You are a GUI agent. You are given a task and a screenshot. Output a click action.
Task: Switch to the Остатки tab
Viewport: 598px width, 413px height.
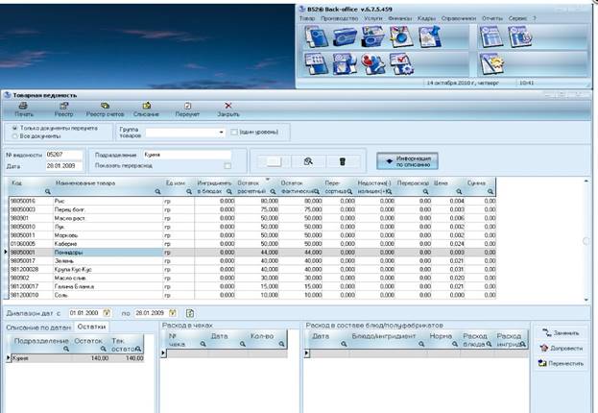(91, 328)
